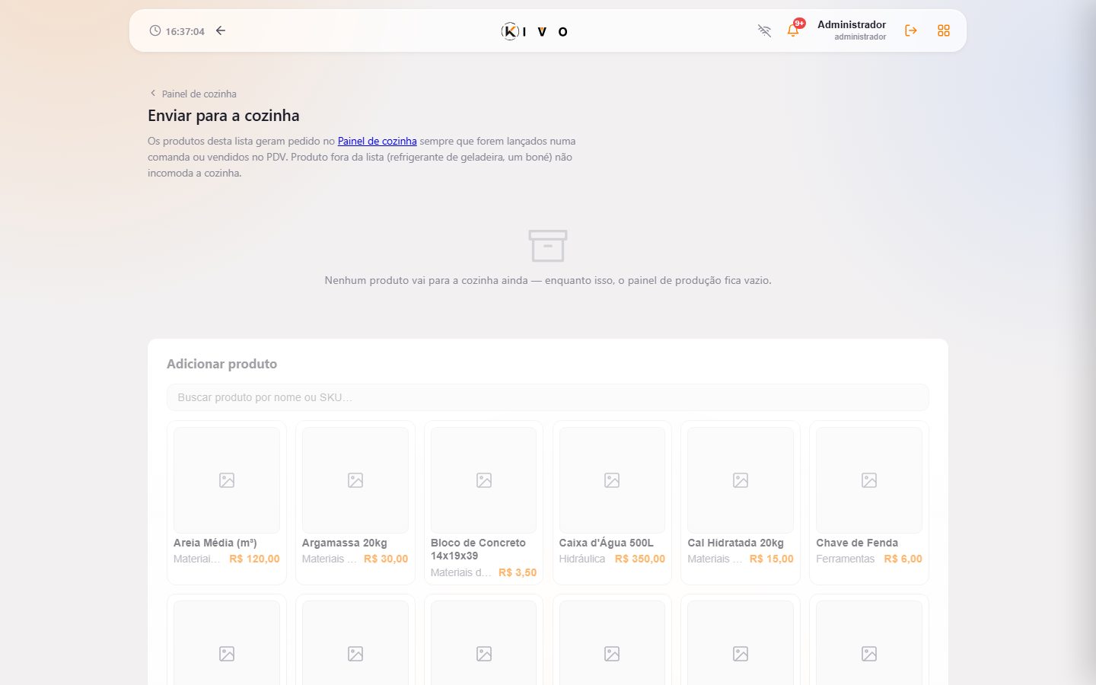Screen dimensions: 1096x685
Task: Click the empty-state archive box icon
Action: pyautogui.click(x=548, y=246)
